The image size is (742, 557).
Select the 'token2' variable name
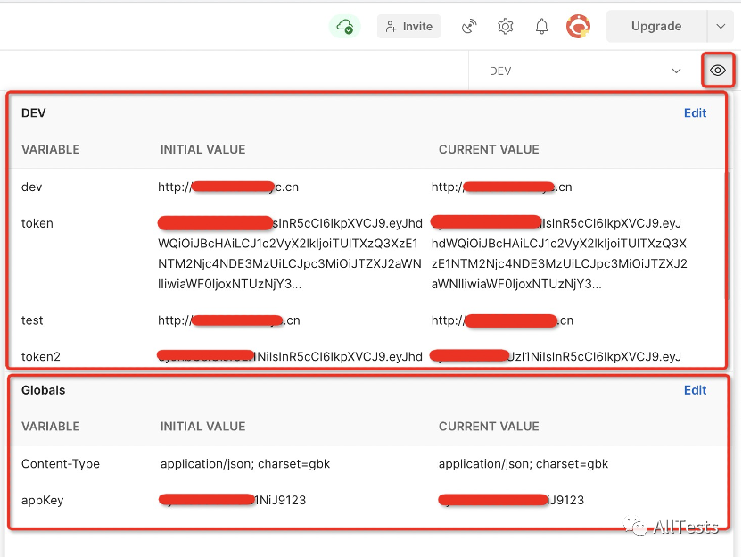41,356
